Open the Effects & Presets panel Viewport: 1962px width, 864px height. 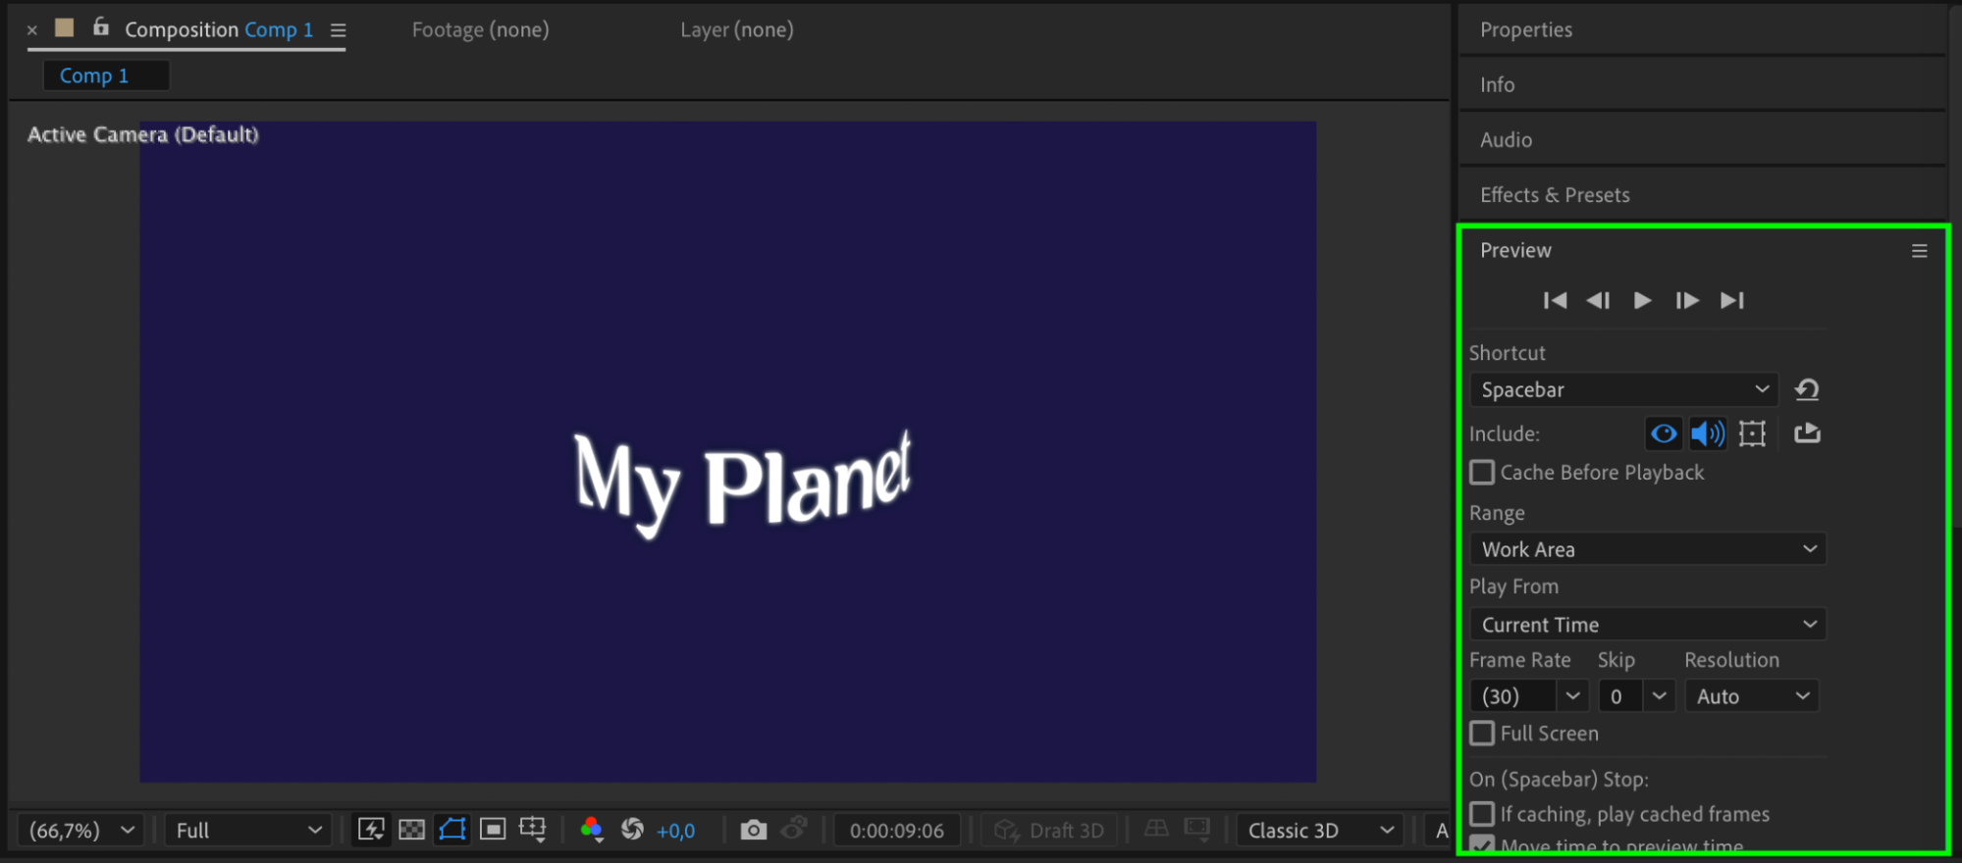click(1555, 195)
